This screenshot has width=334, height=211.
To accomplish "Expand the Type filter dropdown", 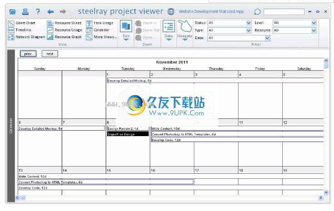I will pos(249,30).
